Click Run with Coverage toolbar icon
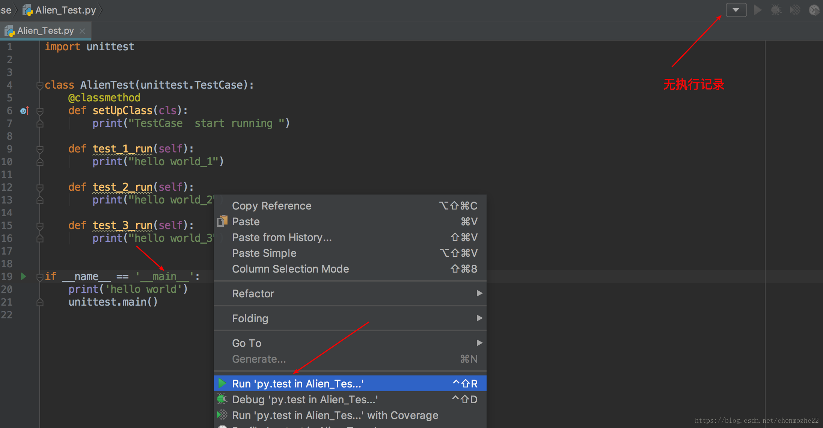 795,10
